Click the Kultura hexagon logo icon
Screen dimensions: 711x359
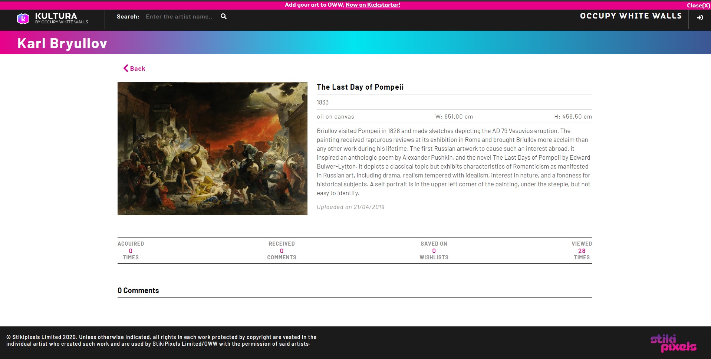23,19
